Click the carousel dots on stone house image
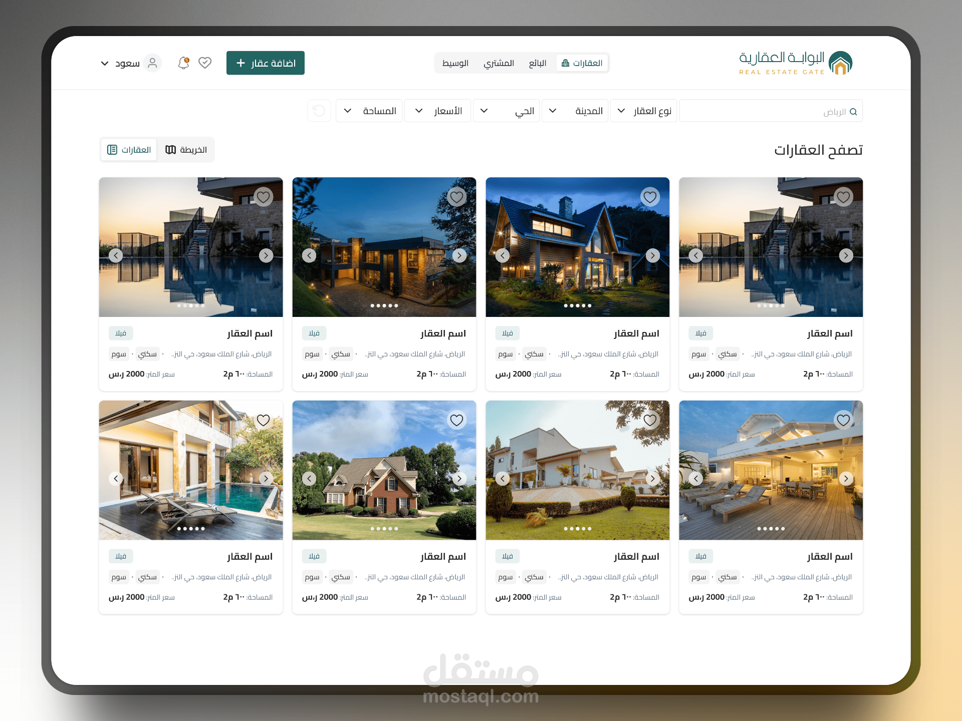This screenshot has width=962, height=721. click(384, 305)
